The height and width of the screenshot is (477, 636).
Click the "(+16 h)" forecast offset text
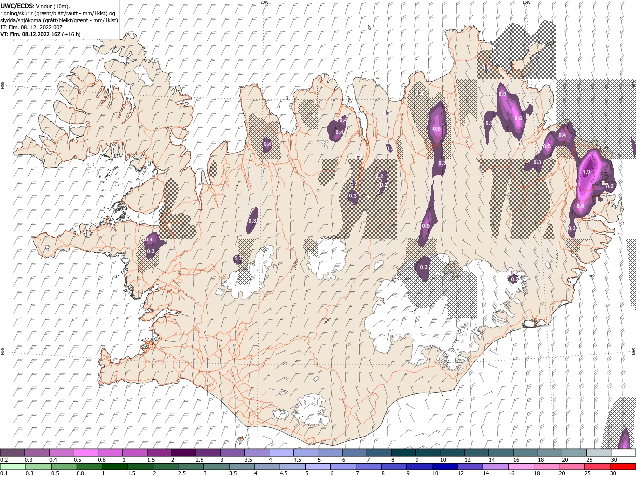(71, 34)
